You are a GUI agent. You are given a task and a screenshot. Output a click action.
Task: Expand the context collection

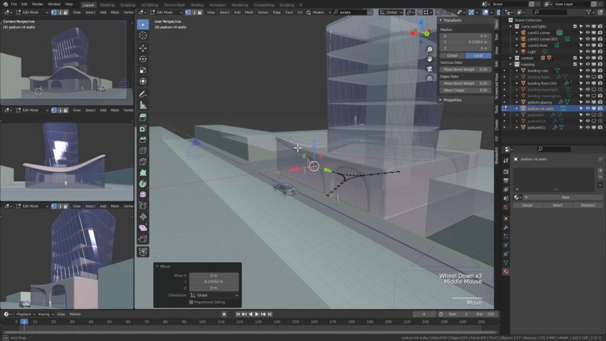pos(511,58)
